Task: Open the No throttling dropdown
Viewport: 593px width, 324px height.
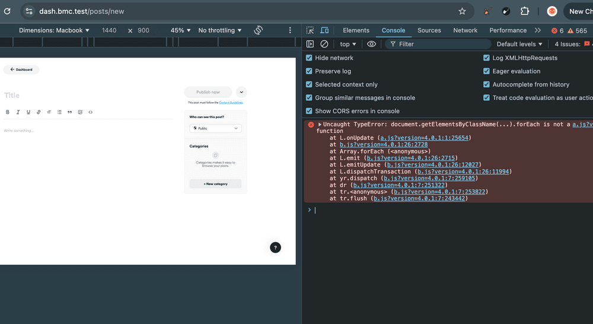Action: pos(220,30)
